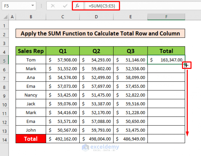The width and height of the screenshot is (201, 156).
Task: Select column F header
Action: [x=166, y=17]
